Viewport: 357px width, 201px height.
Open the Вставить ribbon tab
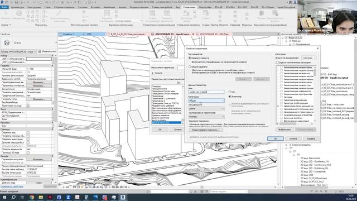(95, 7)
